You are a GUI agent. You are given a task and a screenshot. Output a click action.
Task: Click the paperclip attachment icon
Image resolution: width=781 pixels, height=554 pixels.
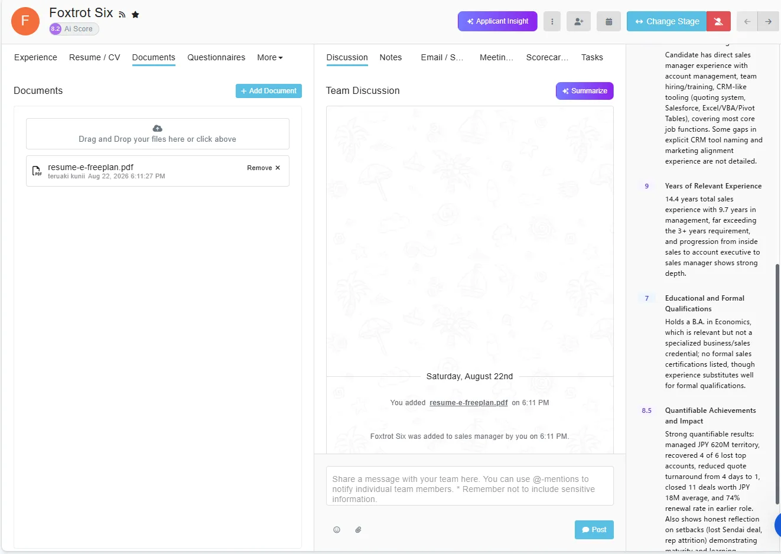(x=358, y=530)
